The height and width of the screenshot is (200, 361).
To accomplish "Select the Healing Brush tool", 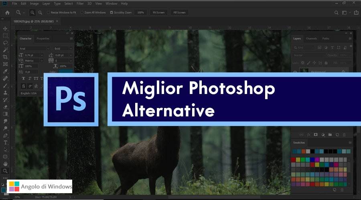I will pyautogui.click(x=5, y=78).
